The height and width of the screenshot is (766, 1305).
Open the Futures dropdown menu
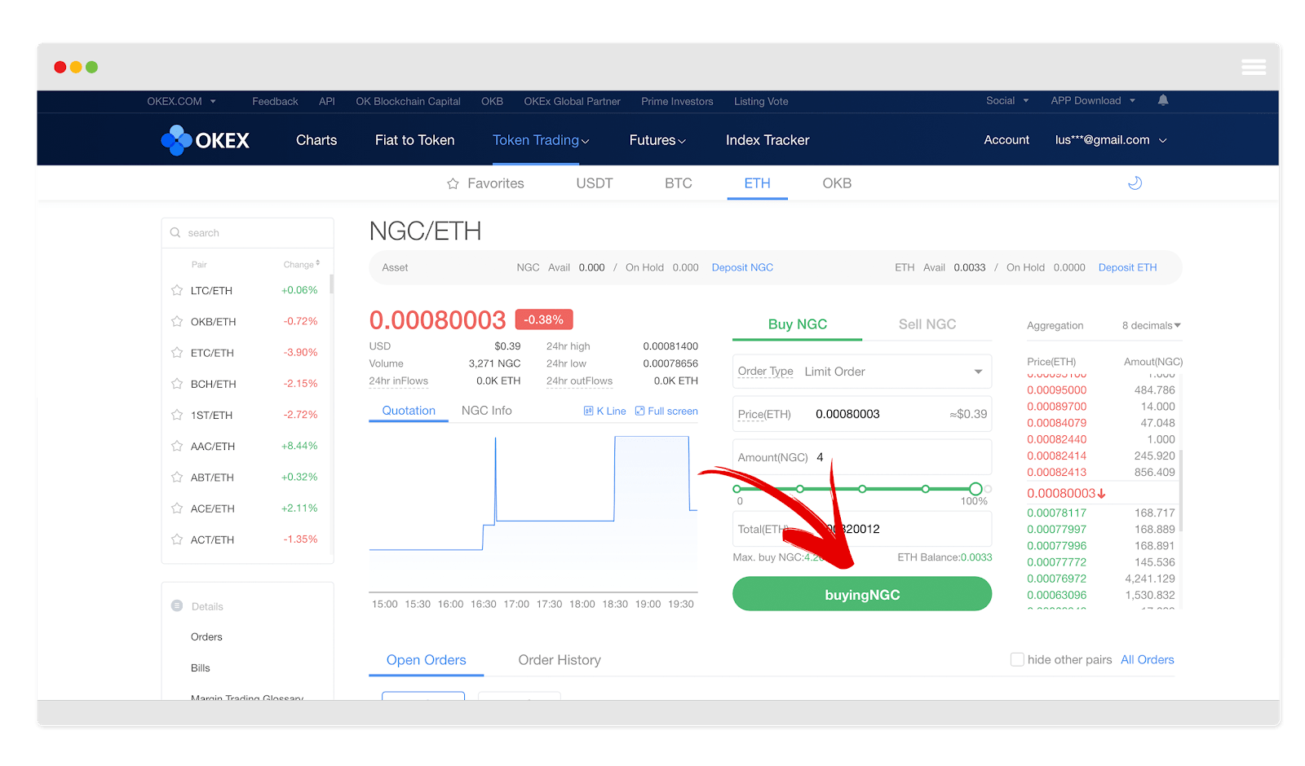657,140
